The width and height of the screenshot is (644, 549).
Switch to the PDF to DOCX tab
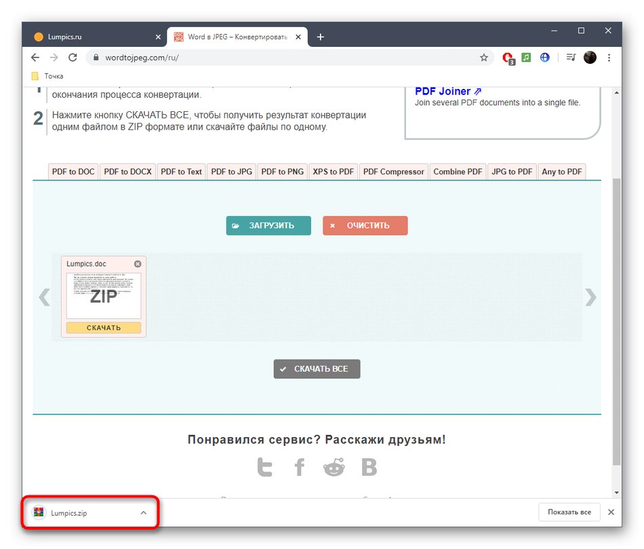click(127, 172)
